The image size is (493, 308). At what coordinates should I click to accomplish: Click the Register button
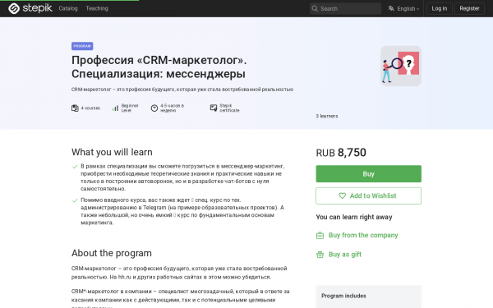pyautogui.click(x=469, y=8)
